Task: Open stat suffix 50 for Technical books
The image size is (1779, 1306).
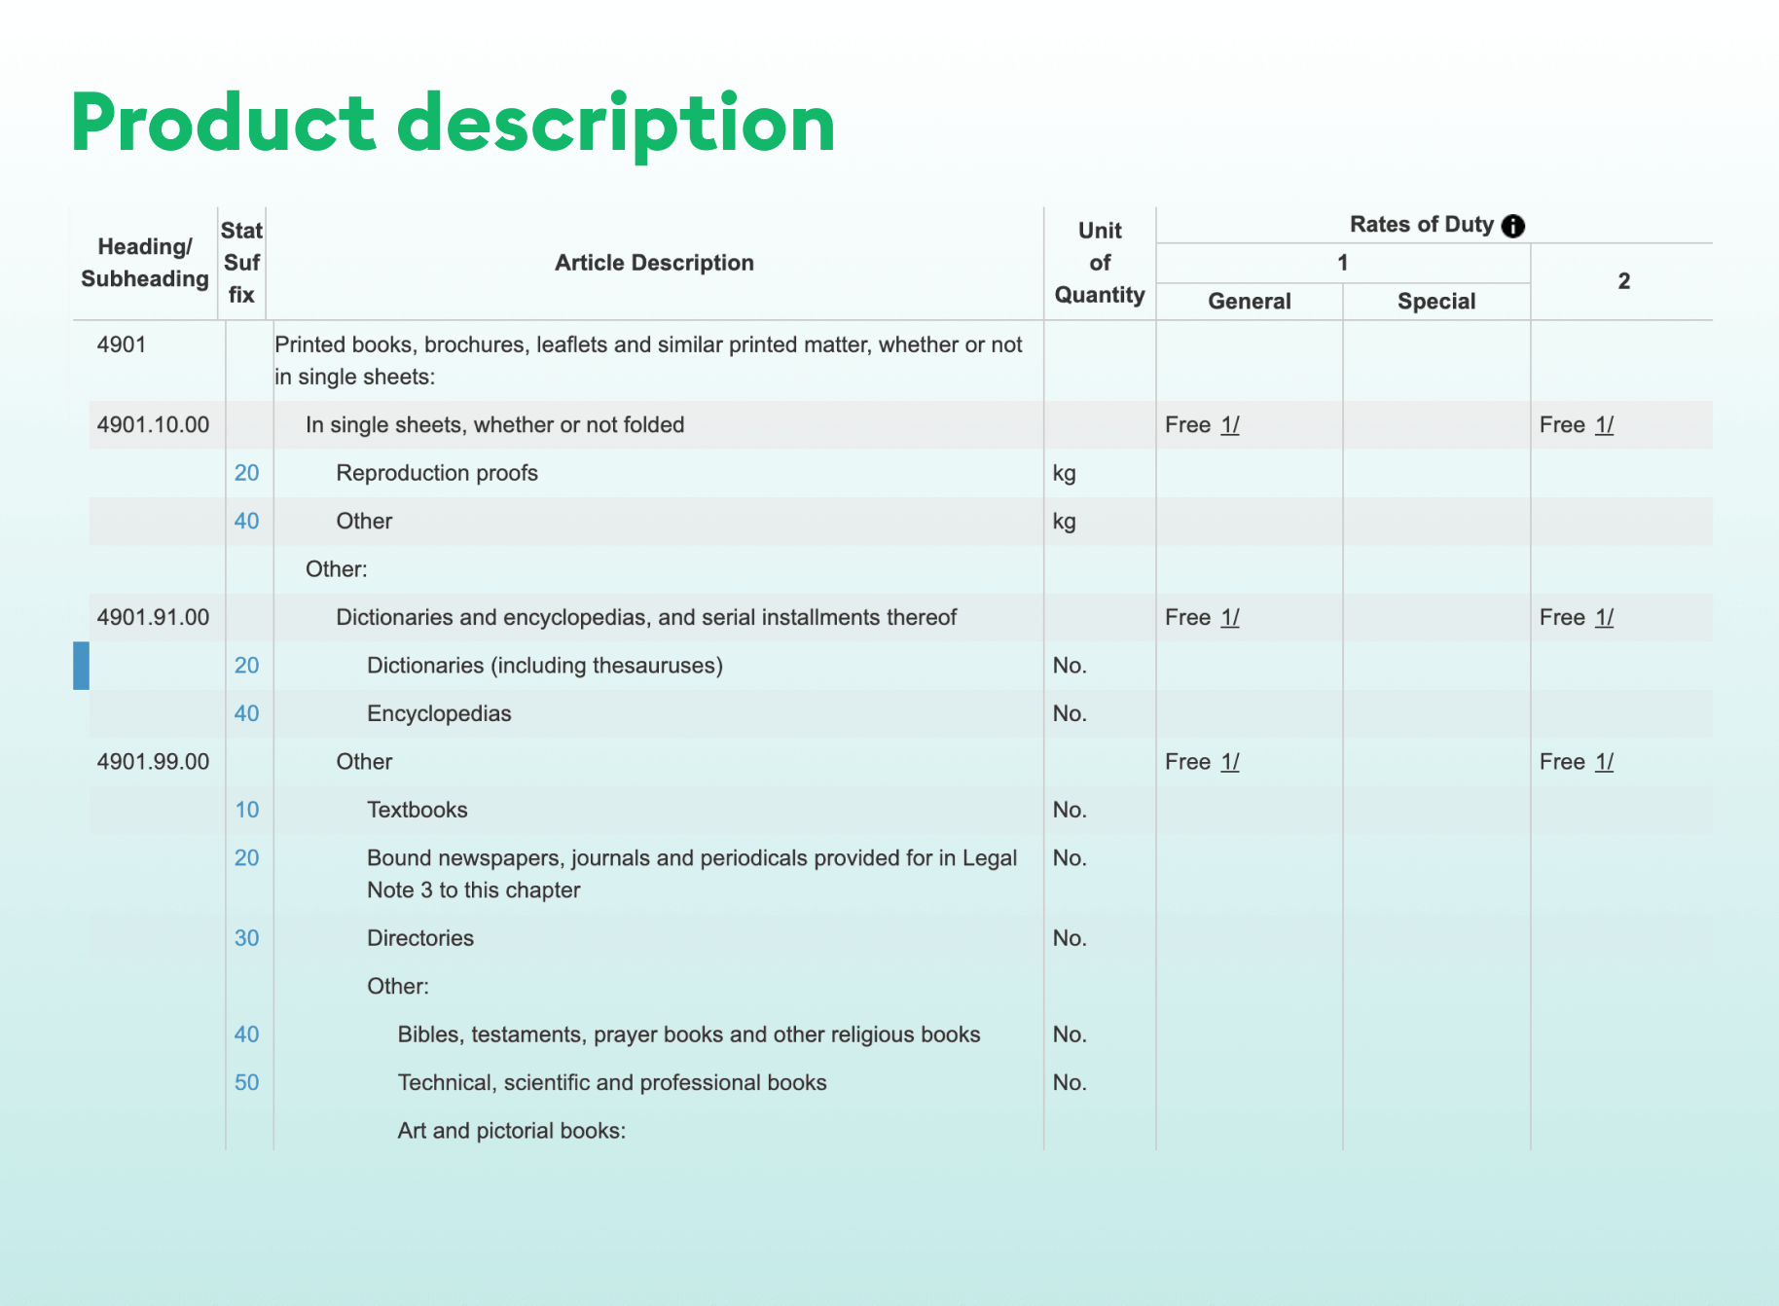Action: pyautogui.click(x=246, y=1082)
